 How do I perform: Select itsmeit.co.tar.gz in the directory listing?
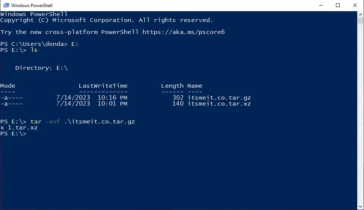click(219, 98)
